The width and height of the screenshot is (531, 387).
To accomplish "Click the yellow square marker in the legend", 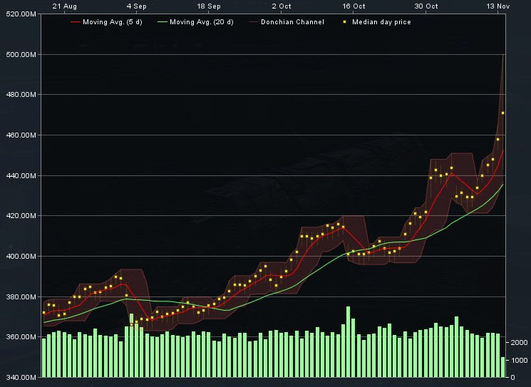I will 345,22.
